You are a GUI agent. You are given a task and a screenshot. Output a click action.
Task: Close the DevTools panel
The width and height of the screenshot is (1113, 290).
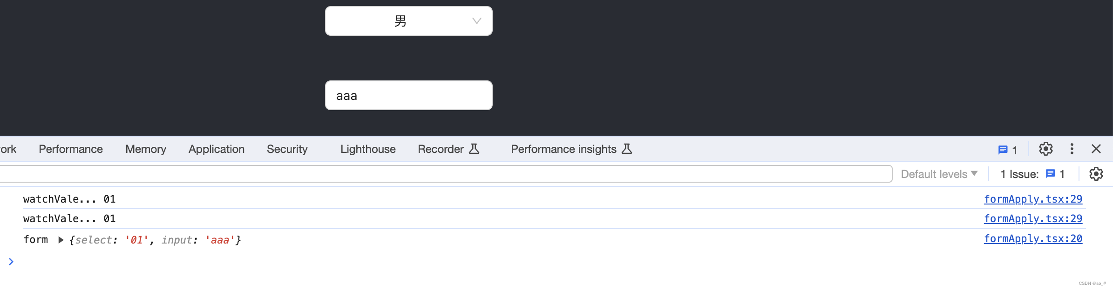tap(1096, 149)
